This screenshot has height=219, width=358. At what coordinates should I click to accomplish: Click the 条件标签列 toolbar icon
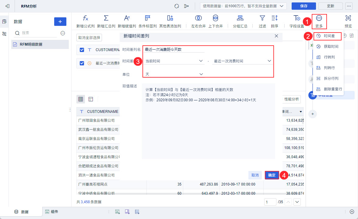(x=147, y=18)
